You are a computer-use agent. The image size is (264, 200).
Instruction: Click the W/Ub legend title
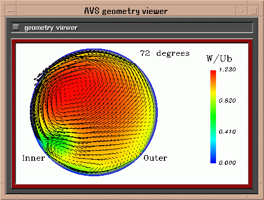click(x=219, y=59)
